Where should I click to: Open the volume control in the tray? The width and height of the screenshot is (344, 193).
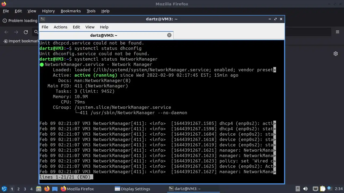(x=305, y=189)
